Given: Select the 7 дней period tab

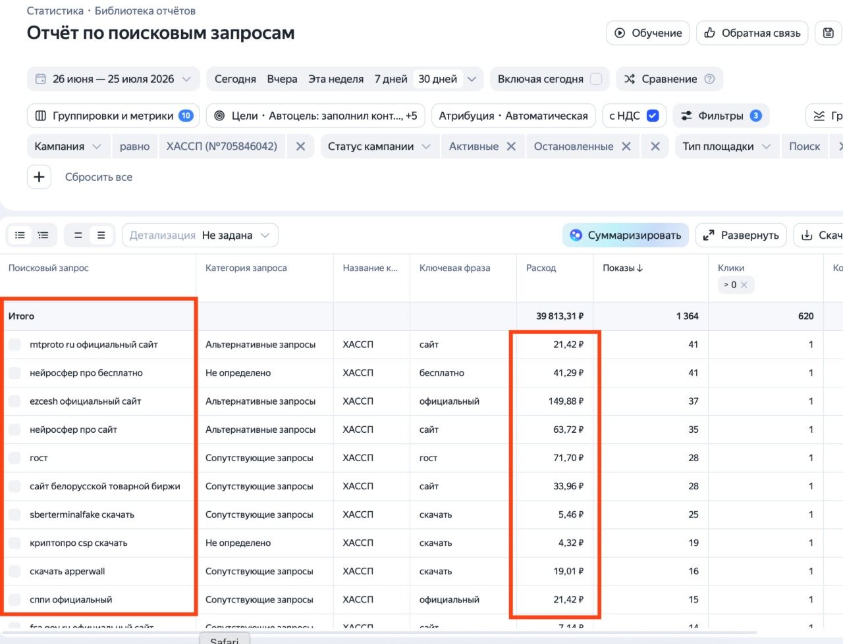Looking at the screenshot, I should coord(391,79).
